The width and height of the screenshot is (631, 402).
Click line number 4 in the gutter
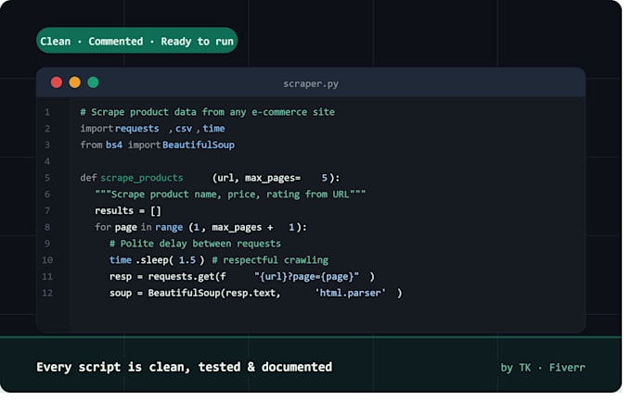[x=47, y=162]
